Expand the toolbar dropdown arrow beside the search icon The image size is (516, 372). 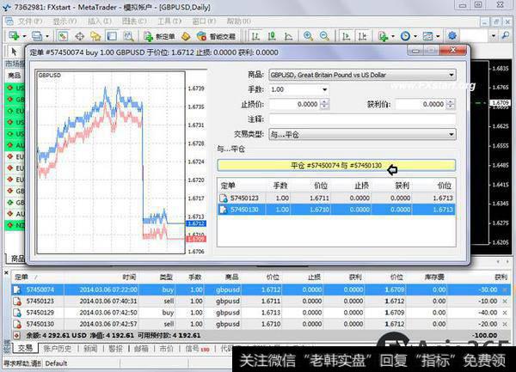point(493,36)
